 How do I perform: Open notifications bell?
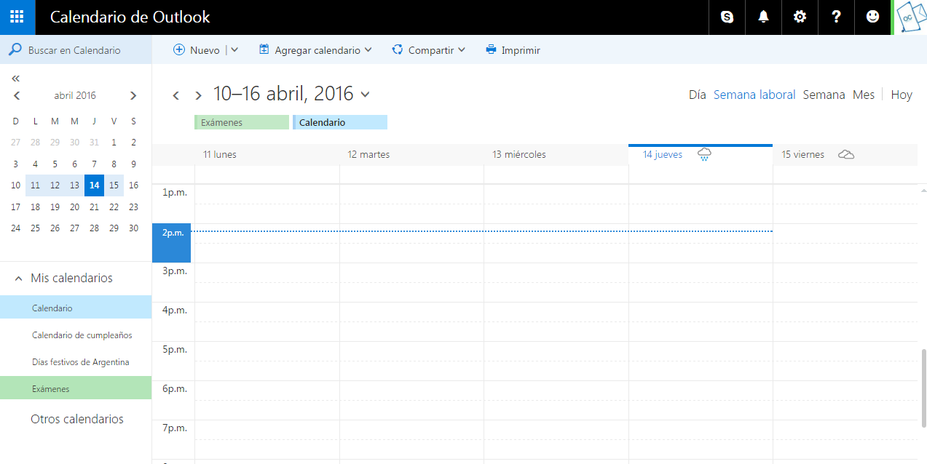coord(763,17)
